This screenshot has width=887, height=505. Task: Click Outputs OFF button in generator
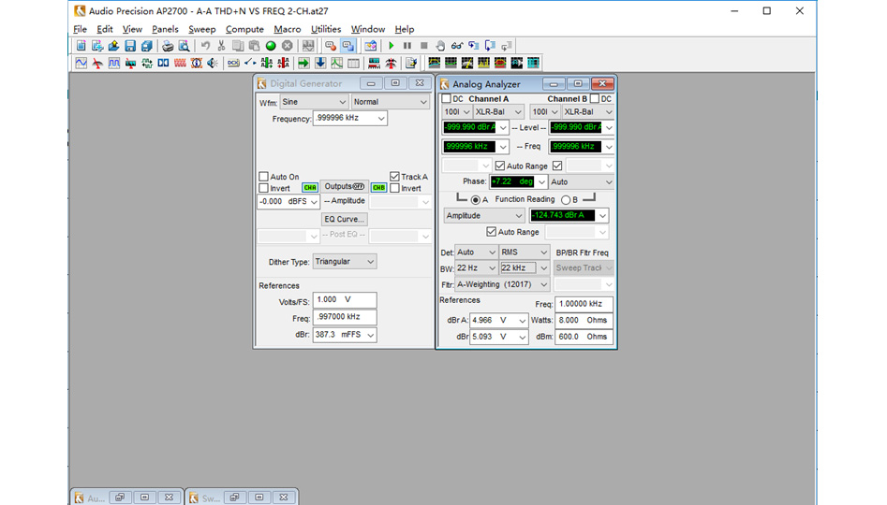click(345, 186)
